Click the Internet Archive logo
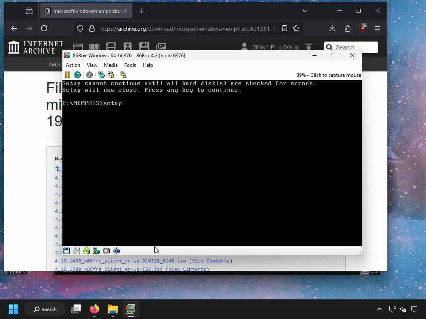This screenshot has width=426, height=319. 36,47
